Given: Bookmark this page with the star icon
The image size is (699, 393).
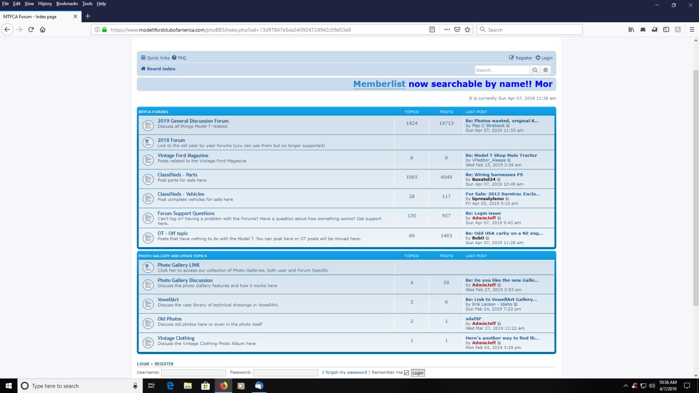Looking at the screenshot, I should [x=467, y=30].
